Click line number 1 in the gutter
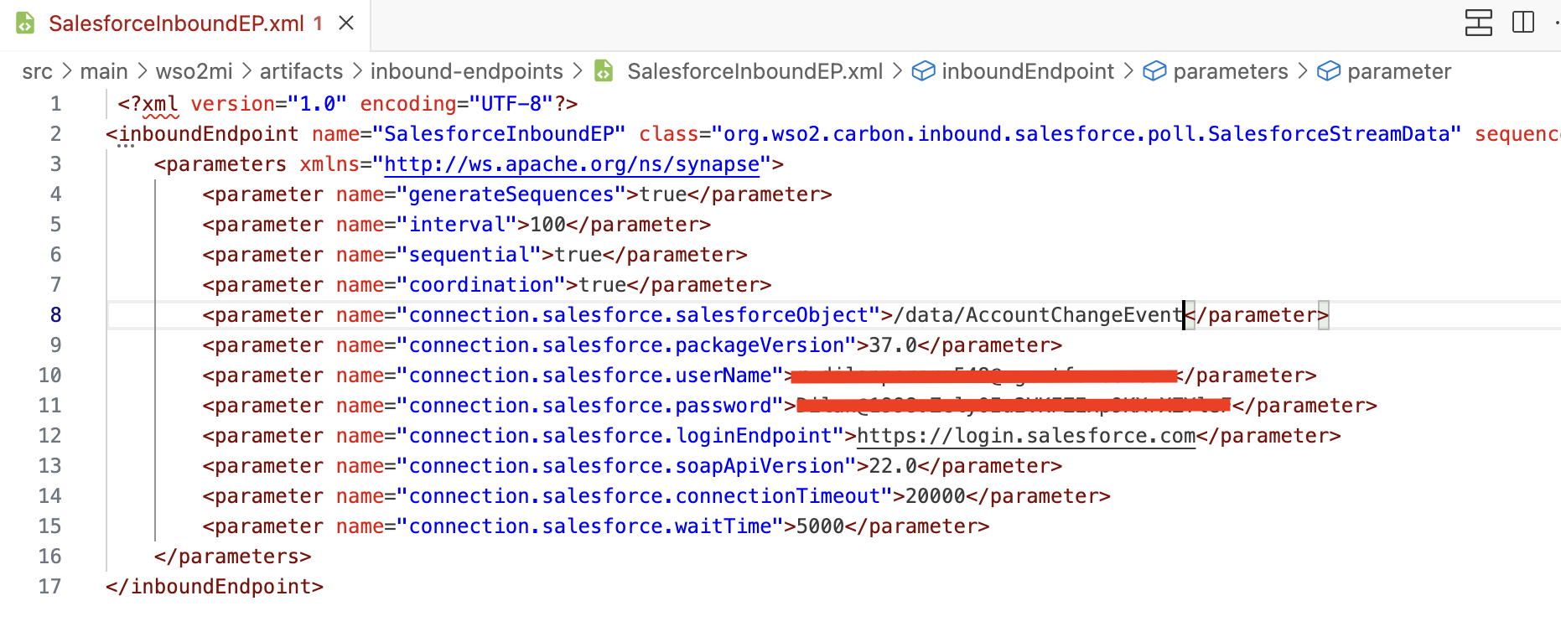Screen dimensions: 1561x632 tap(55, 104)
